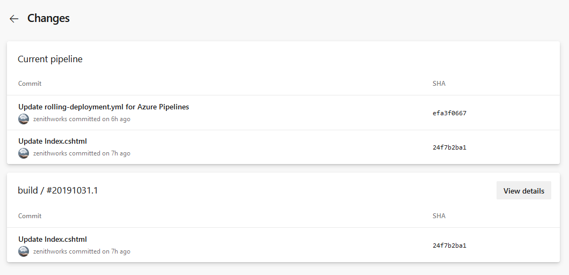Click zenithworks avatar in build #20191031.1 section
Viewport: 569px width, 275px height.
coord(24,251)
